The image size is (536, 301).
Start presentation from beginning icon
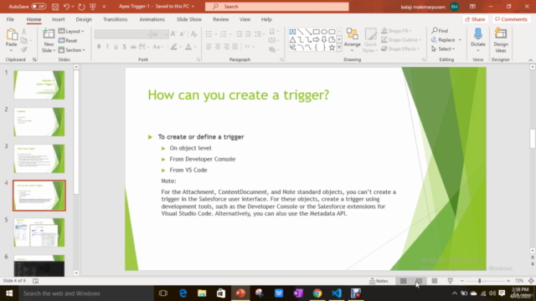pyautogui.click(x=93, y=7)
